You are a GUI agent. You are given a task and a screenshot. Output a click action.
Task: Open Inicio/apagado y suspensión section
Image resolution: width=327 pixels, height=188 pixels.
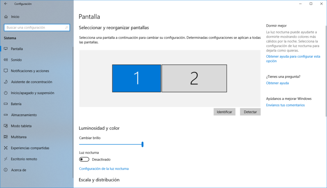[x=32, y=93]
